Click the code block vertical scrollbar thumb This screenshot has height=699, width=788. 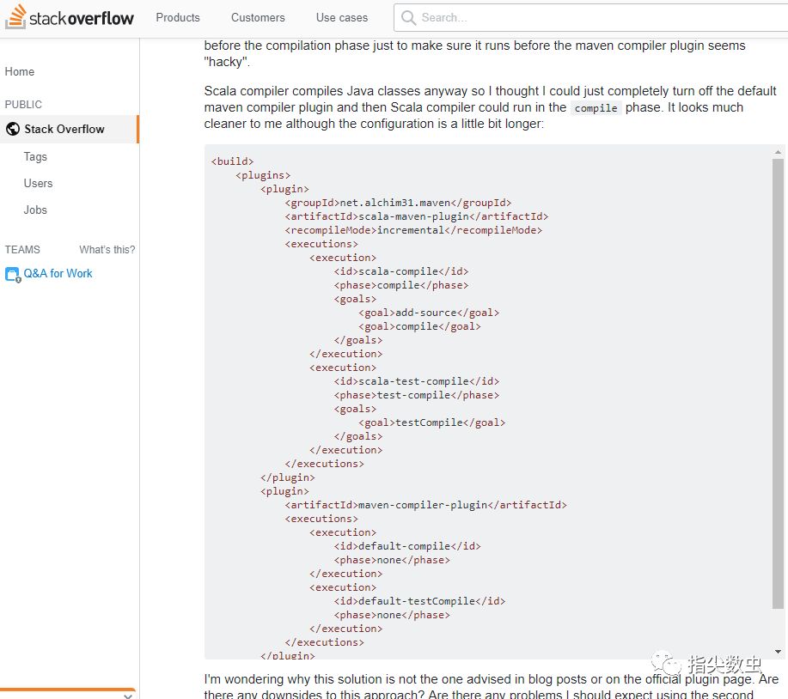point(778,384)
